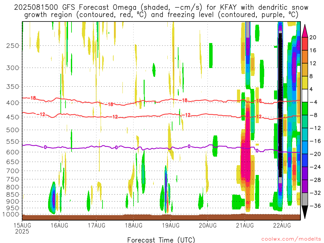Click the '21AUG' date label

[245, 225]
